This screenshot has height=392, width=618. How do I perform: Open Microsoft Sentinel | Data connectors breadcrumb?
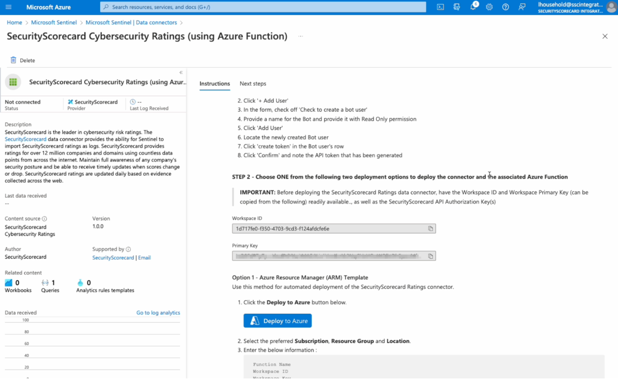point(131,22)
